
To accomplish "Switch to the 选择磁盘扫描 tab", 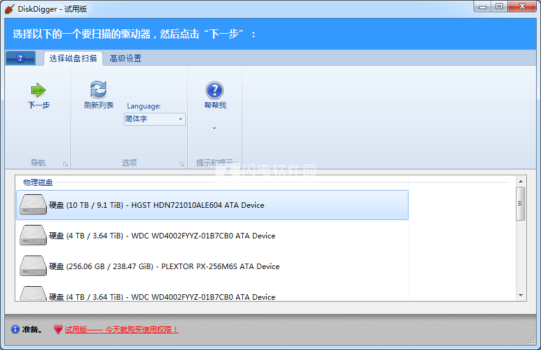I will click(73, 58).
